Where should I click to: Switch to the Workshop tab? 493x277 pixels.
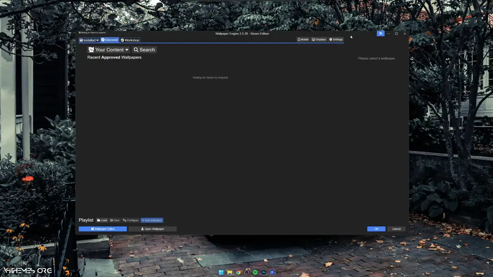tap(130, 40)
